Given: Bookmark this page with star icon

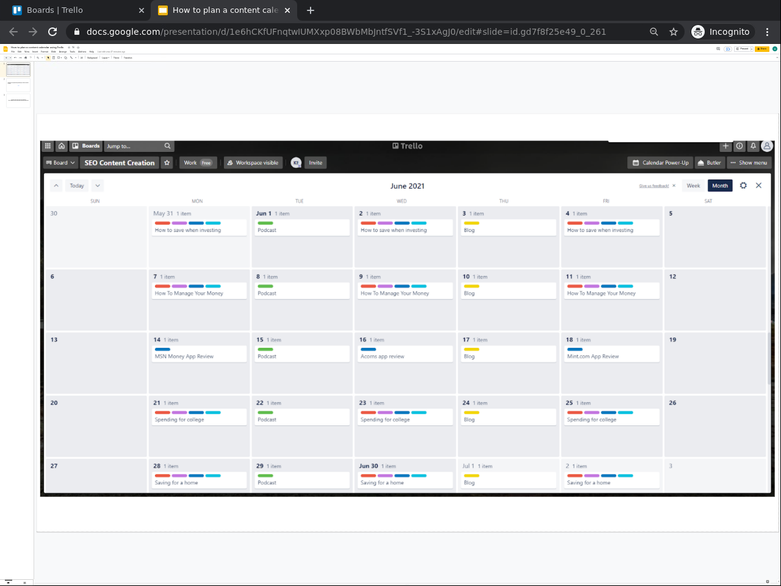Looking at the screenshot, I should (x=674, y=32).
